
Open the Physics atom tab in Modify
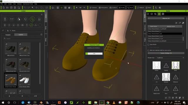163,14
